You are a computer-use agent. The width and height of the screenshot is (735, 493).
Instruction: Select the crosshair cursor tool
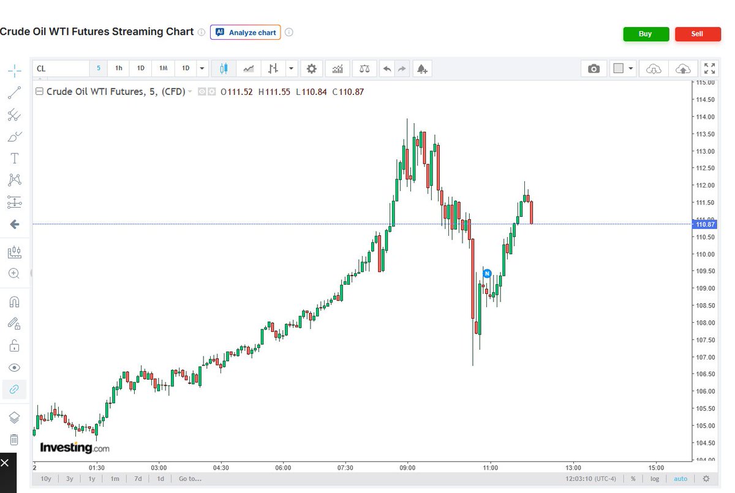click(15, 70)
